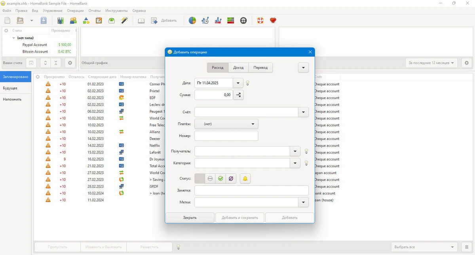Open the Statistics pie chart report
The image size is (475, 255).
(192, 21)
